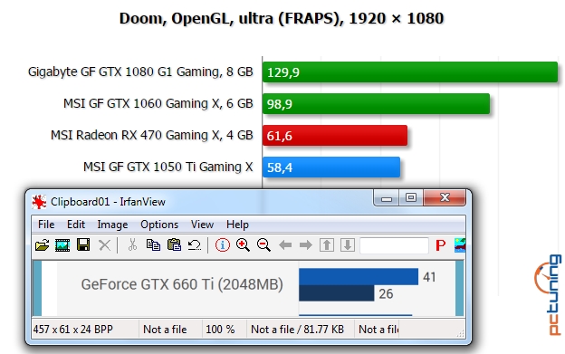Viewport: 565px width, 354px height.
Task: Click the up arrow toolbar icon
Action: pyautogui.click(x=327, y=245)
